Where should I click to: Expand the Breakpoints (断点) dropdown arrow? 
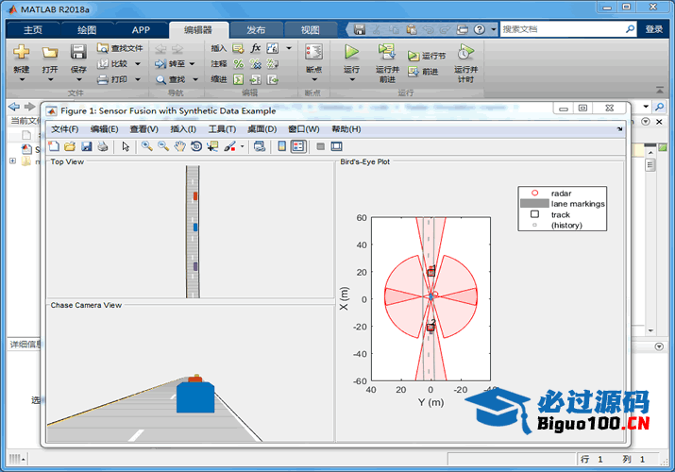tap(314, 79)
